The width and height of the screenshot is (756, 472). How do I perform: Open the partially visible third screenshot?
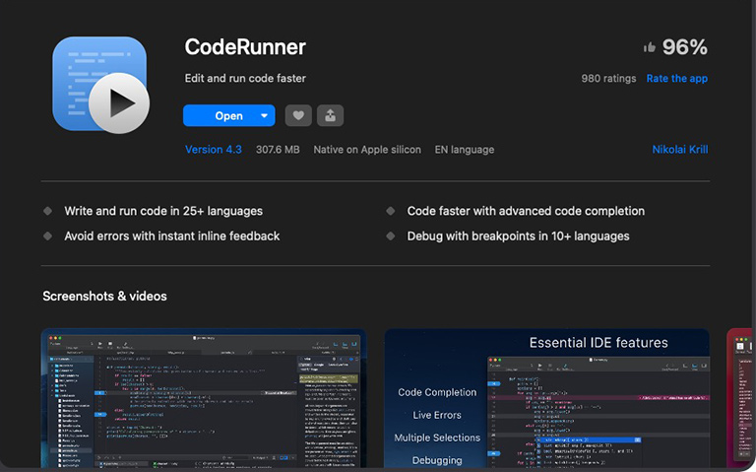tap(740, 399)
